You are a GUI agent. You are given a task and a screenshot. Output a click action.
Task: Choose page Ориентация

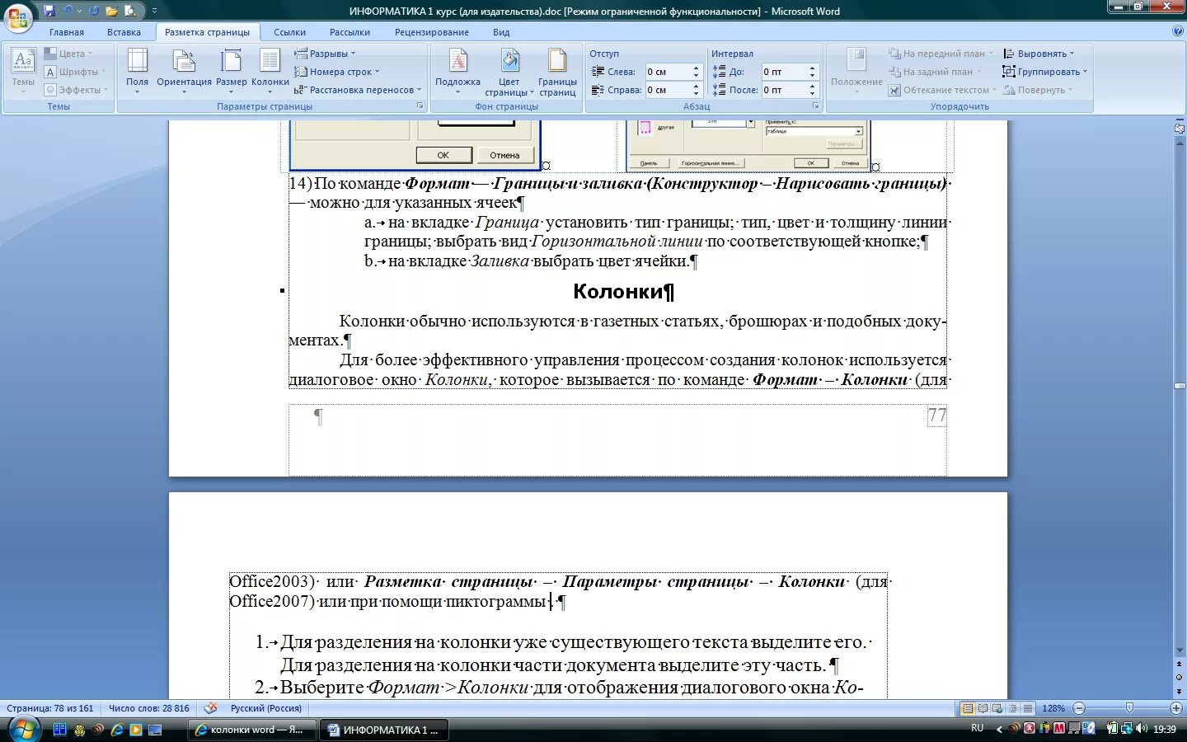(184, 71)
